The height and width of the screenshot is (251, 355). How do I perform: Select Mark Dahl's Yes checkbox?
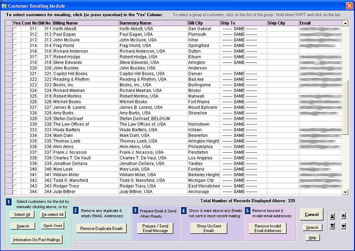(x=16, y=135)
